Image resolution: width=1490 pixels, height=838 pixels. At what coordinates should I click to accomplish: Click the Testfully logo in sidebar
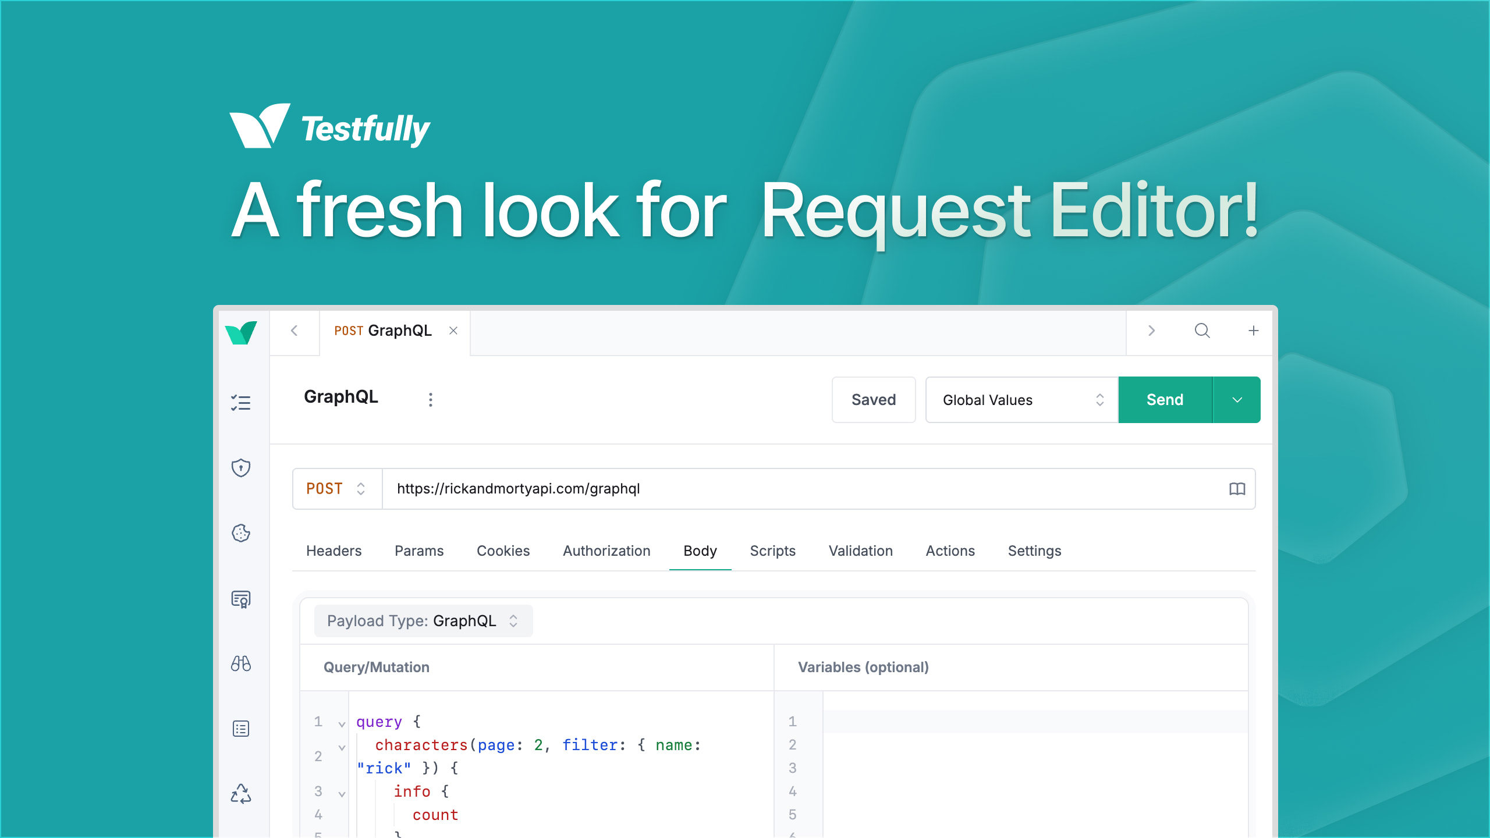(x=241, y=333)
